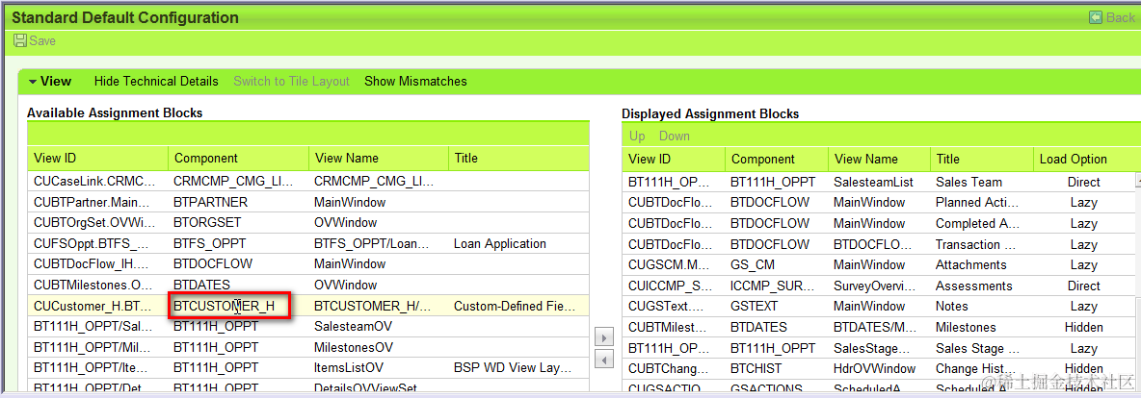Click the Back arrow icon

tap(1095, 17)
